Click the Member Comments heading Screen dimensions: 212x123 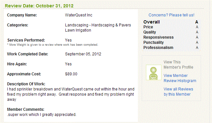[x=25, y=109]
